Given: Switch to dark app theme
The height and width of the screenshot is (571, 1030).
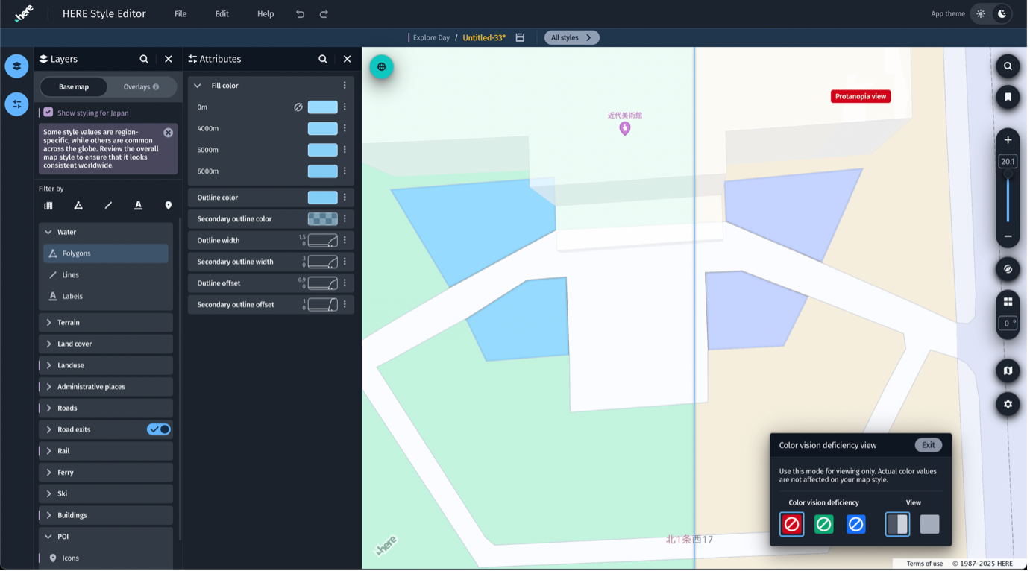Looking at the screenshot, I should (1003, 14).
